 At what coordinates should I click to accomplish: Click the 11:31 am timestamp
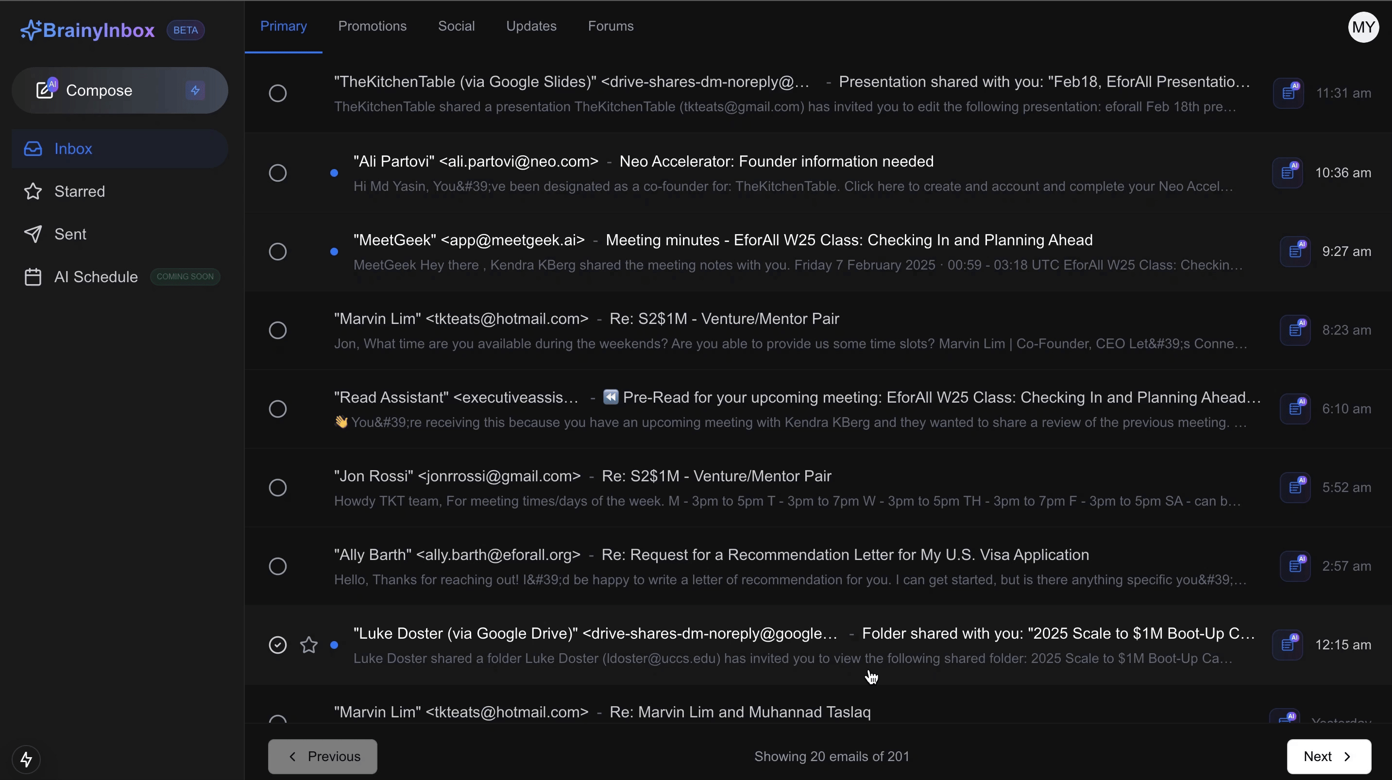[1343, 93]
